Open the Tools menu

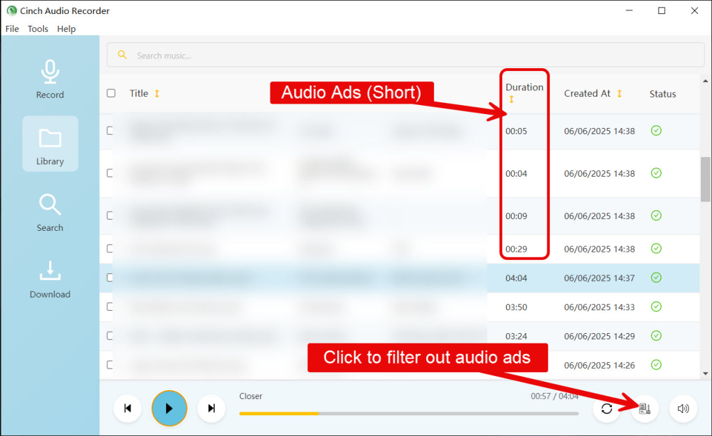(38, 29)
